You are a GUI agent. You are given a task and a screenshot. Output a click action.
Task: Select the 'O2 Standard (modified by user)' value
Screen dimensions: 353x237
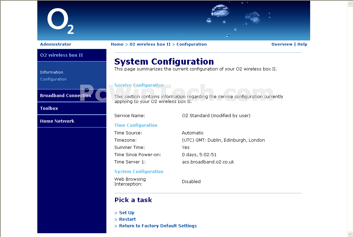[216, 116]
